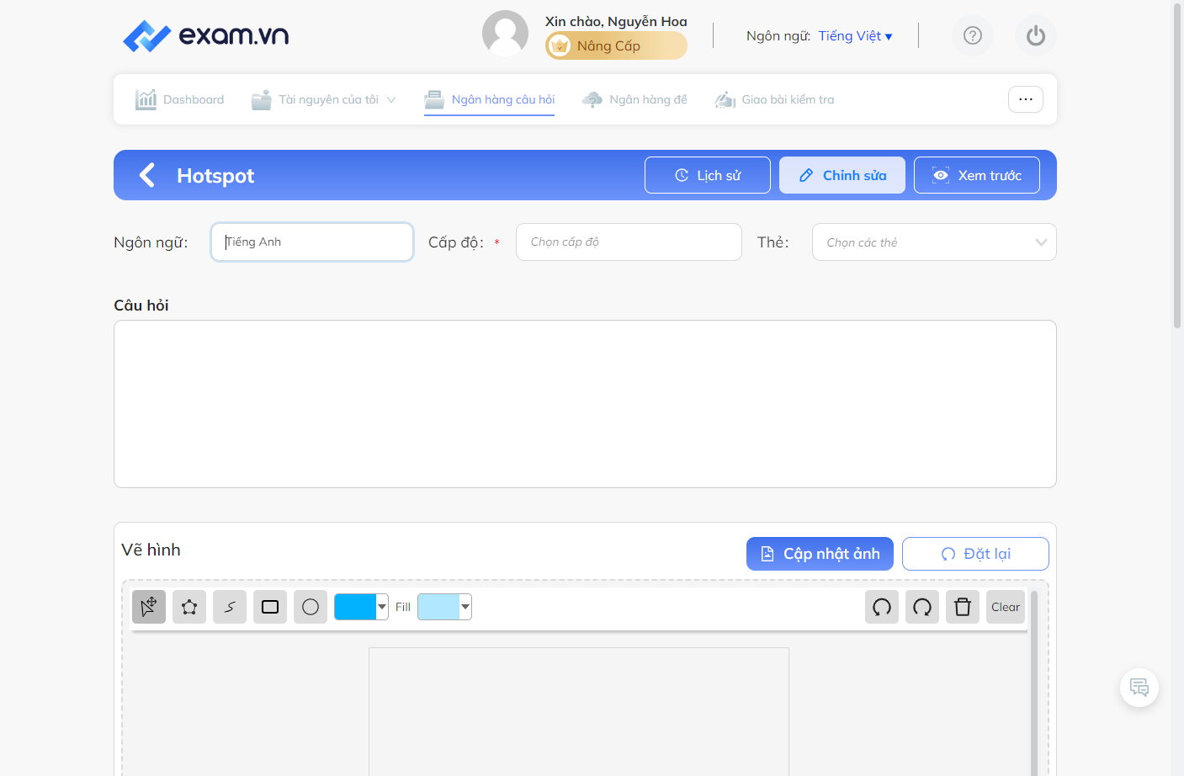Image resolution: width=1184 pixels, height=776 pixels.
Task: Click the Clear button in toolbar
Action: pyautogui.click(x=1006, y=607)
